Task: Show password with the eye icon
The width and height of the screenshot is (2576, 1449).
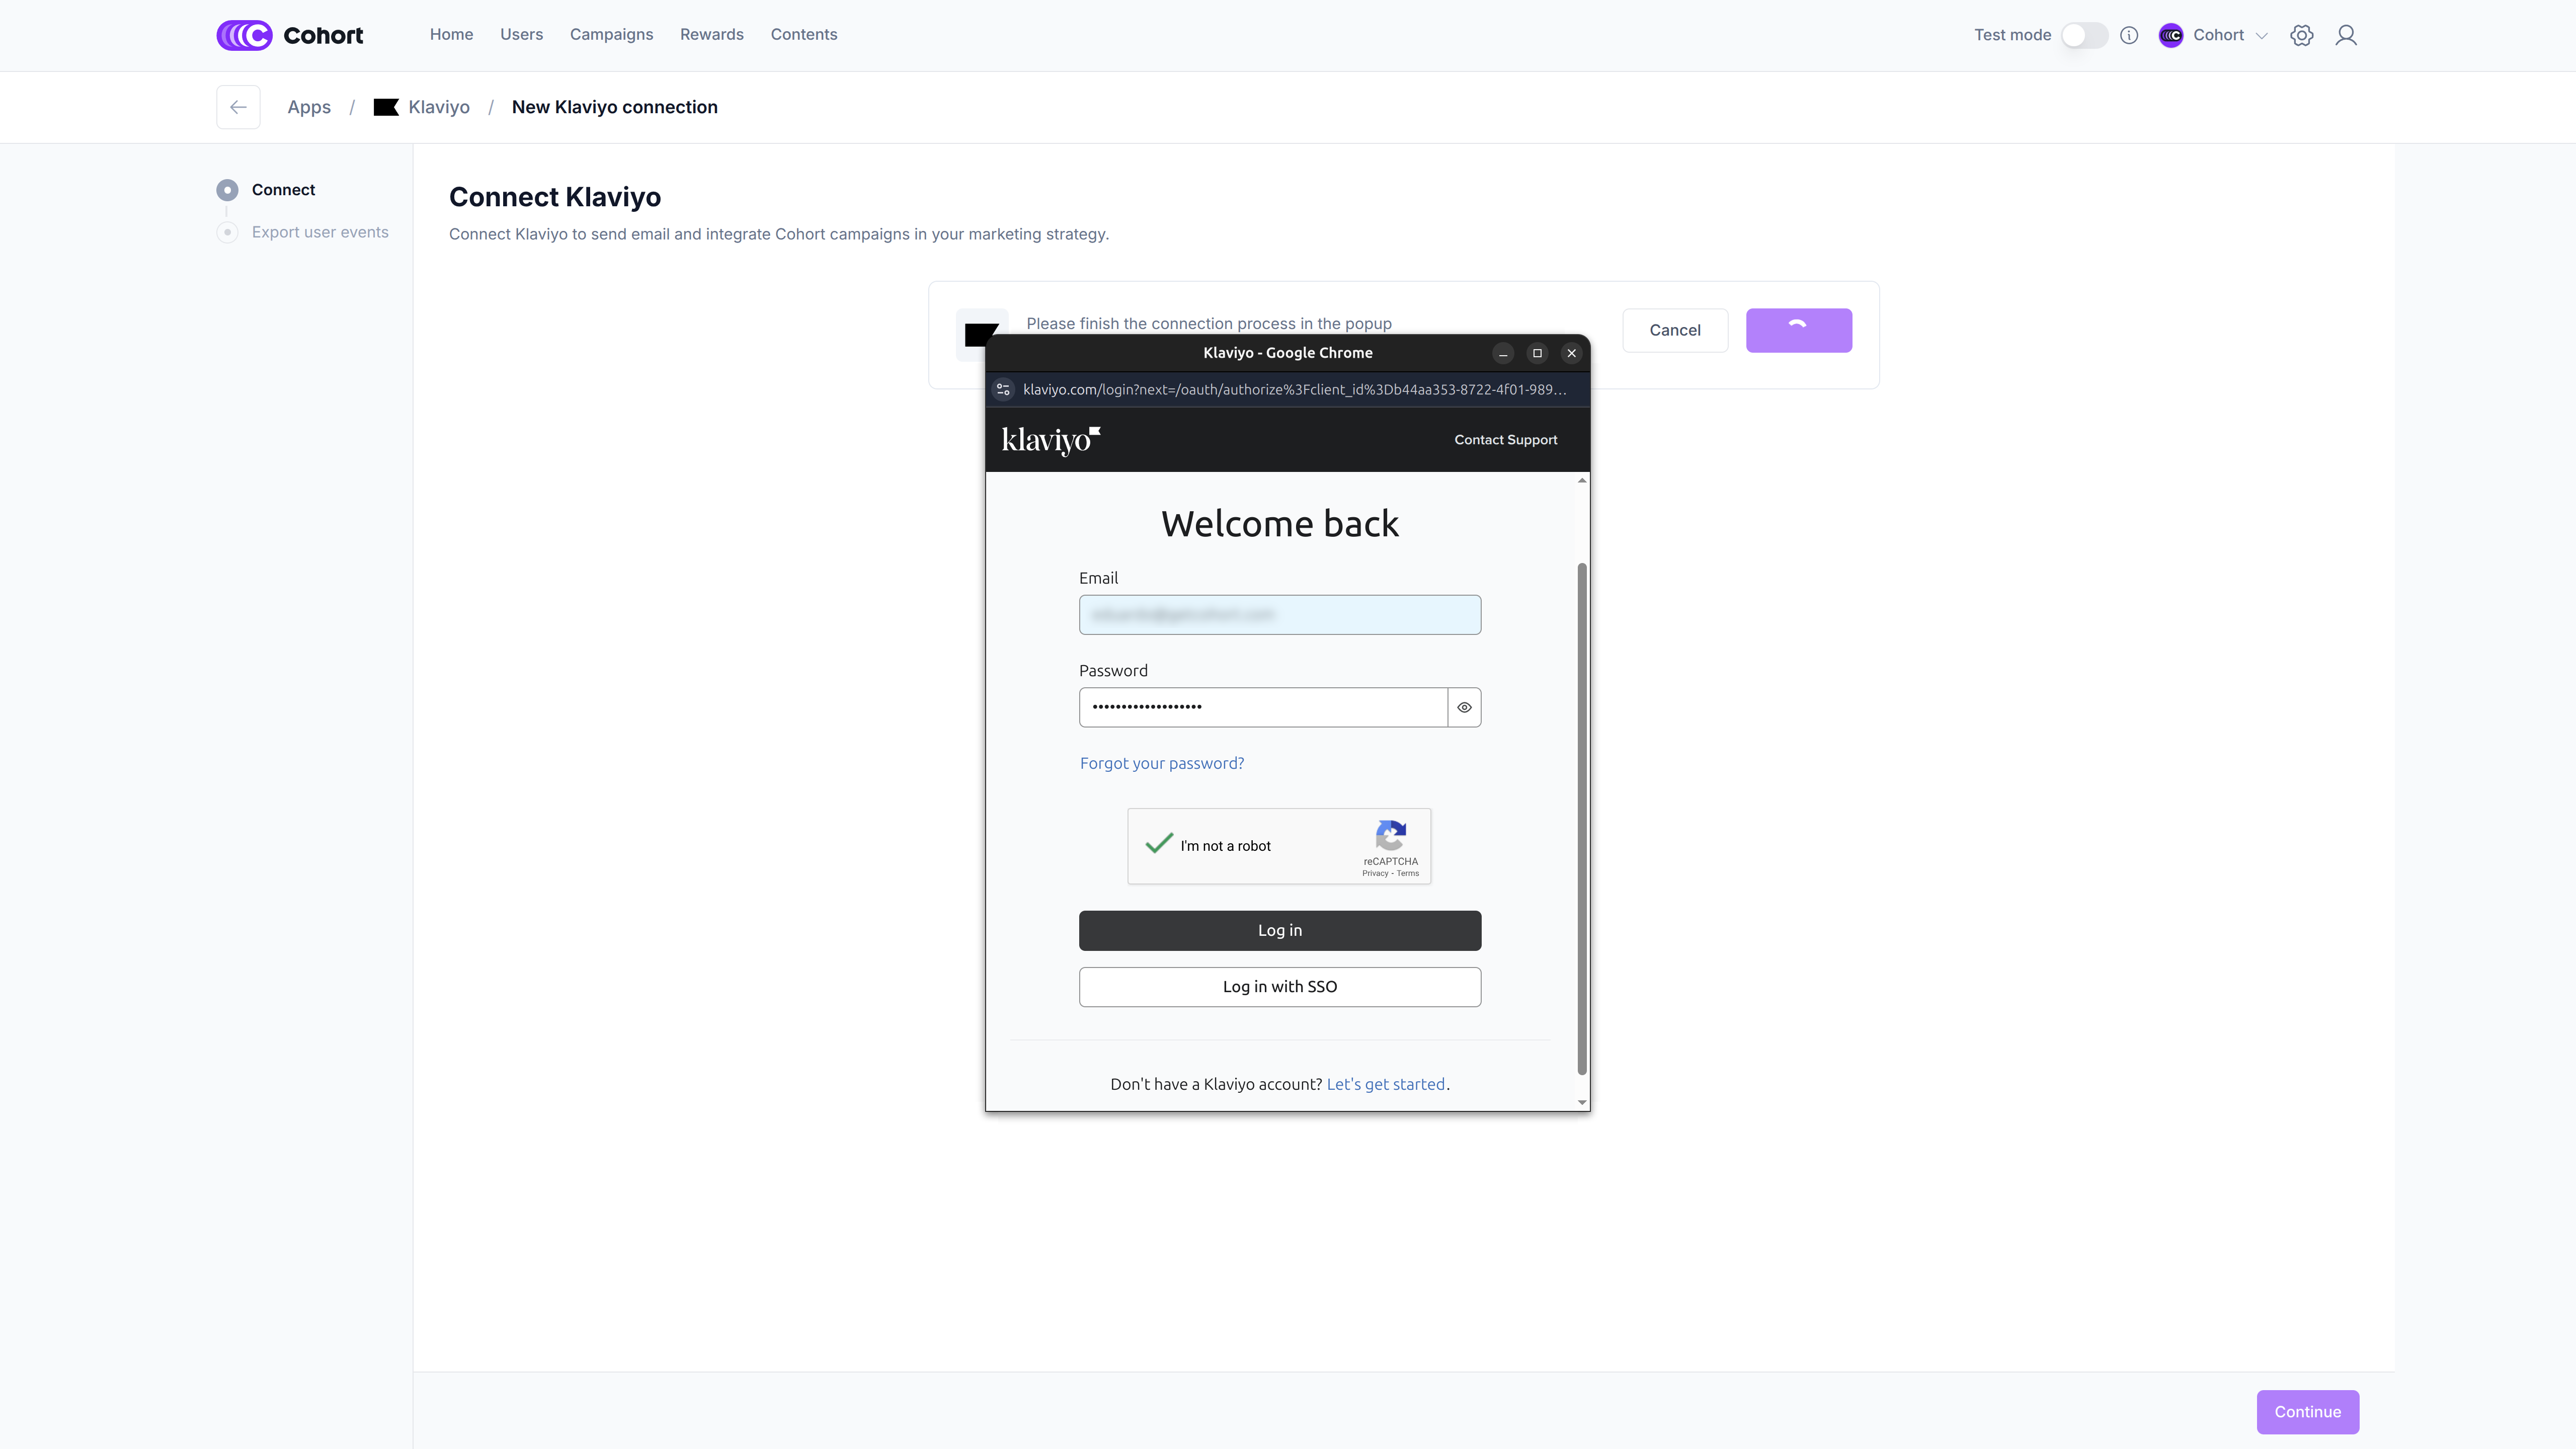Action: [1464, 707]
